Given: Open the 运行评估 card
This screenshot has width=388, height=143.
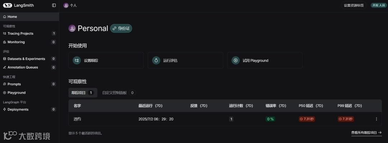Looking at the screenshot, I should click(185, 60).
